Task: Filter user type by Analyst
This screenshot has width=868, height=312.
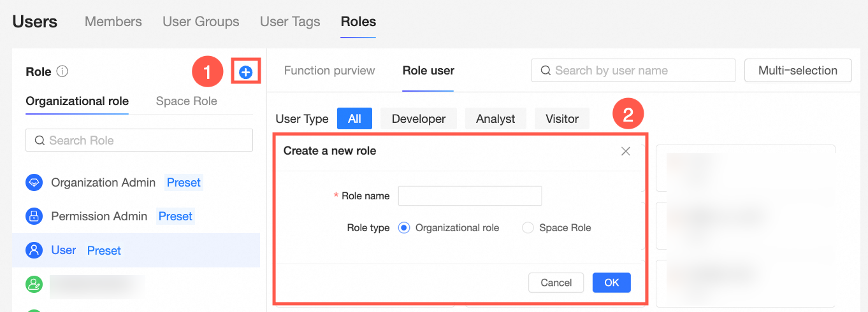Action: [x=495, y=118]
